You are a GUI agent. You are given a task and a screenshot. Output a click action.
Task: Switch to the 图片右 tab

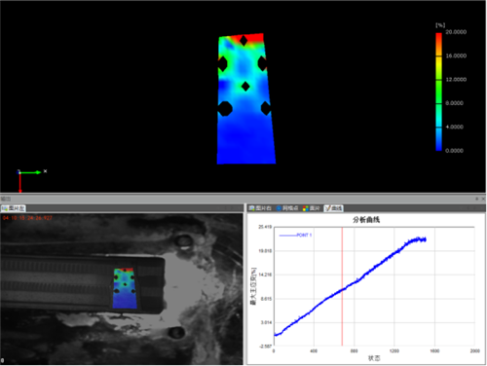[x=260, y=208]
